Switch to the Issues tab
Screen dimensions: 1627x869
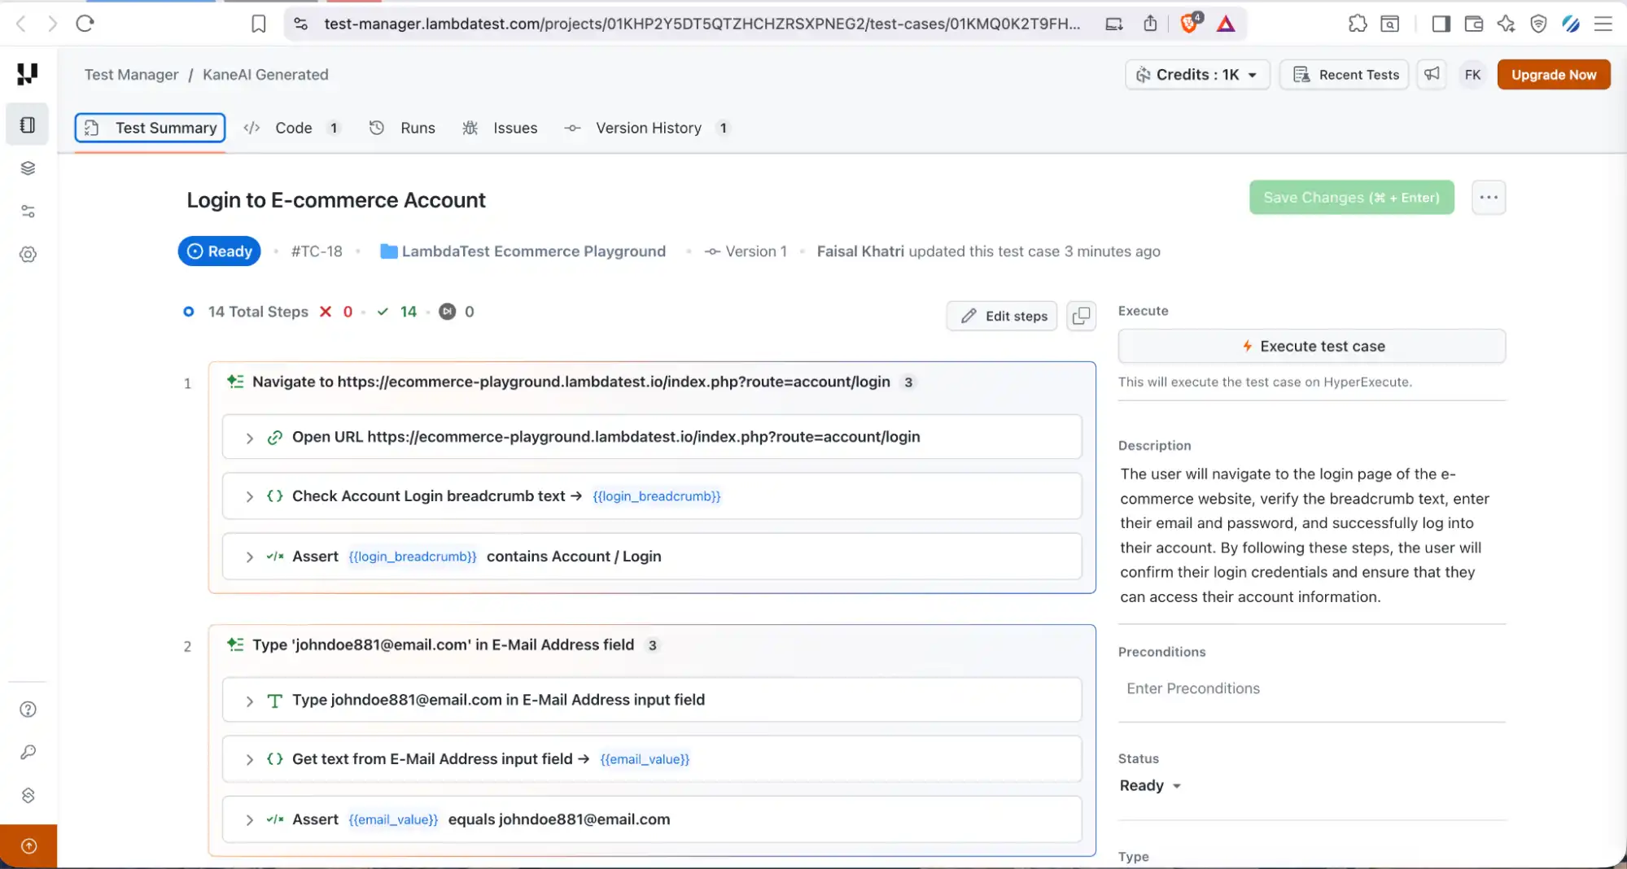coord(500,128)
